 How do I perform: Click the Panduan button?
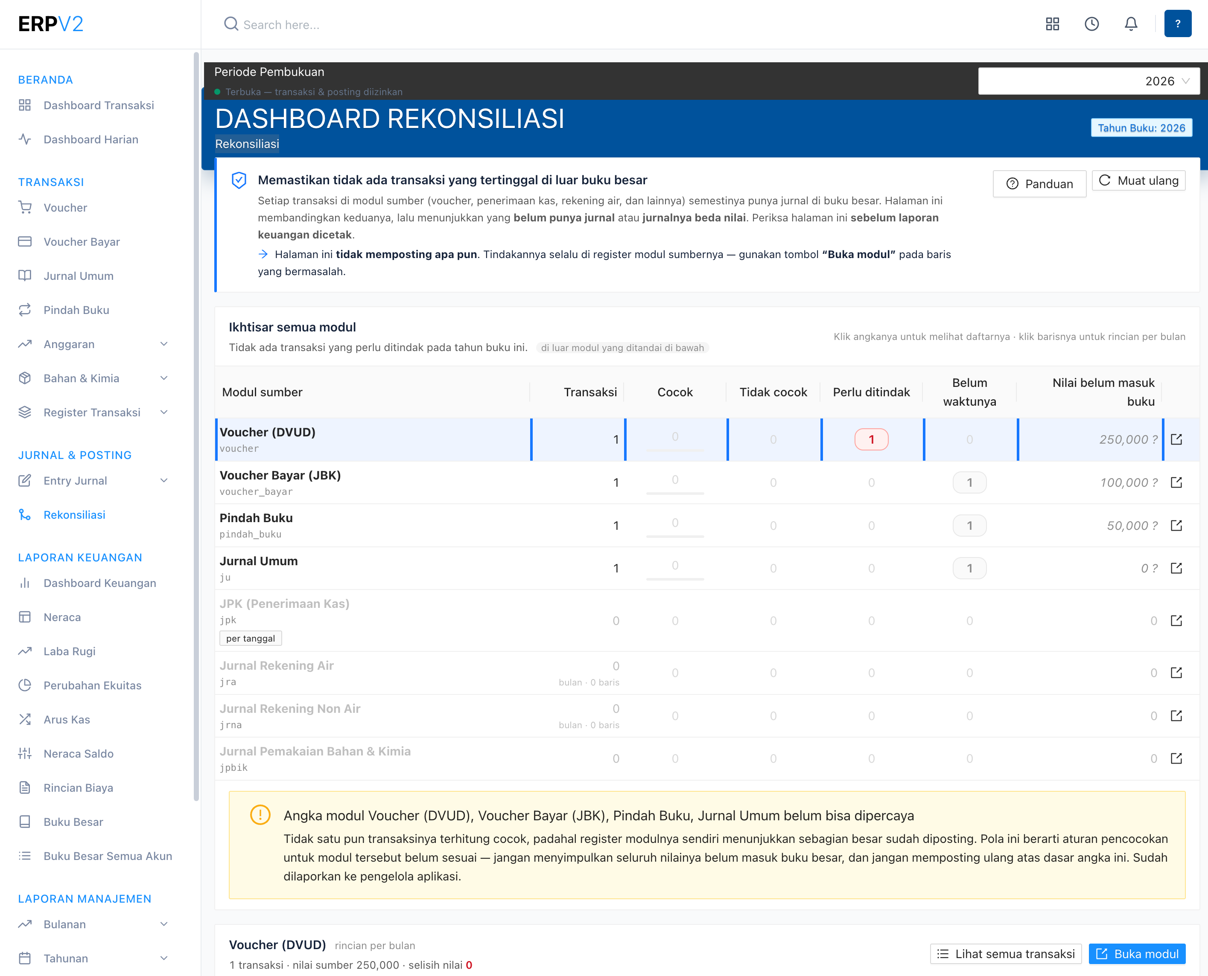click(x=1039, y=184)
